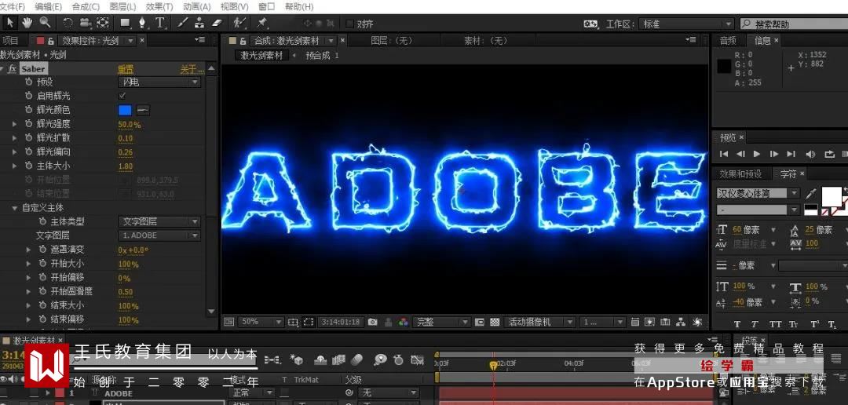Toggle the Faux Italic T button

pos(755,324)
